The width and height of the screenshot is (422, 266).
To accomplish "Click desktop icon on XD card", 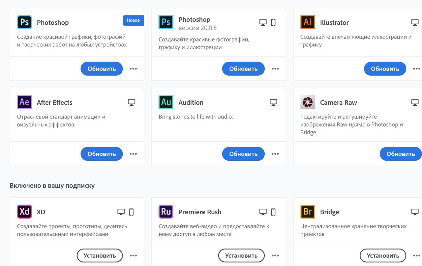I will [x=121, y=212].
